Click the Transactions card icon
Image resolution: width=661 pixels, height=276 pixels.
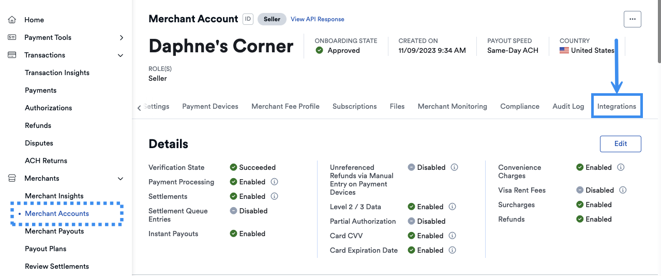click(12, 55)
